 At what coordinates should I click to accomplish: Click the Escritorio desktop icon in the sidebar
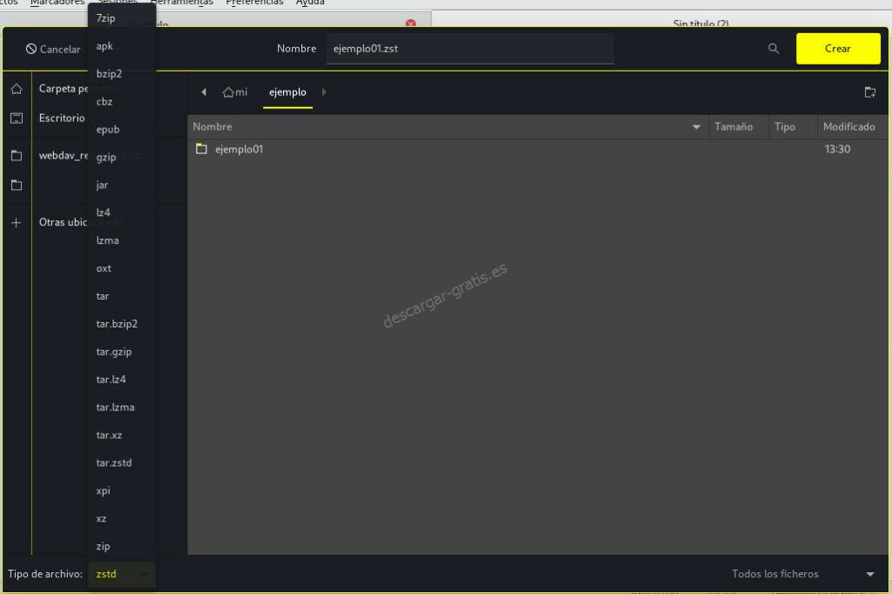16,118
